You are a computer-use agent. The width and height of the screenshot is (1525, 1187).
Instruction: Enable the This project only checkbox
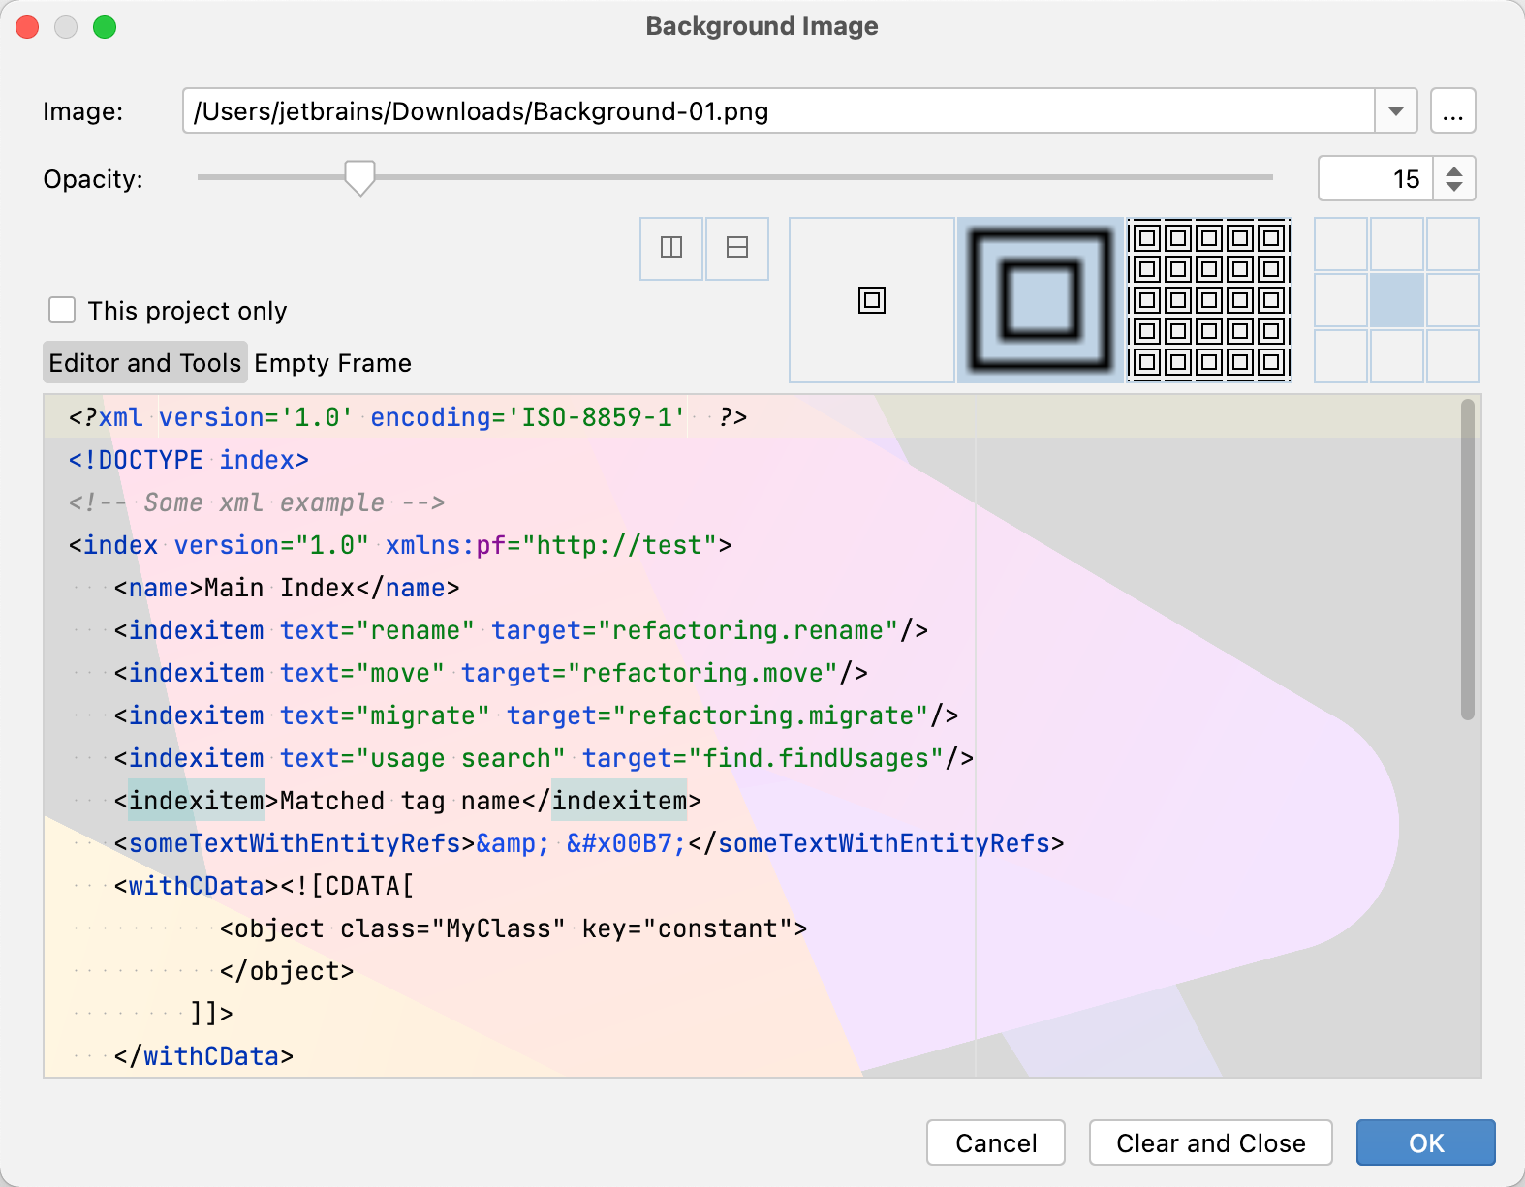pos(63,311)
